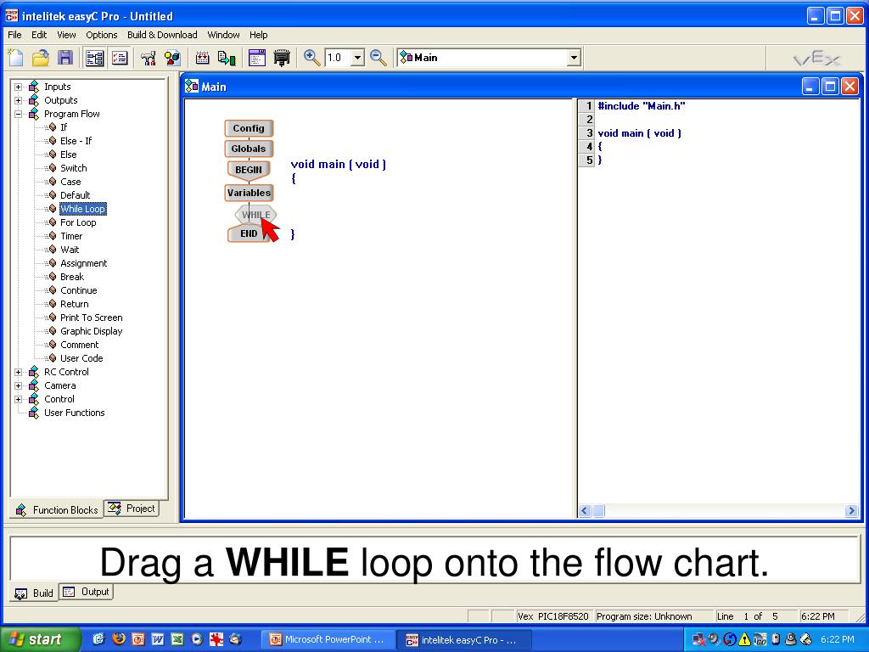This screenshot has height=652, width=869.
Task: Open the Options menu
Action: coord(102,34)
